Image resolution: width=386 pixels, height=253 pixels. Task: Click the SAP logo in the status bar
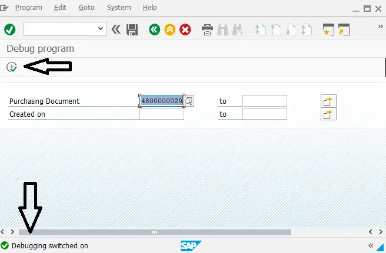(191, 246)
